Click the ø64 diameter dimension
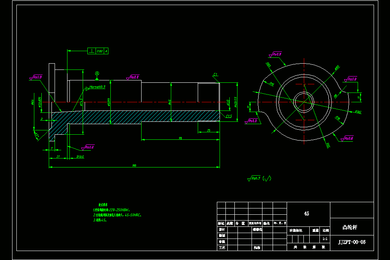This screenshot has width=390, height=260. coord(32,102)
